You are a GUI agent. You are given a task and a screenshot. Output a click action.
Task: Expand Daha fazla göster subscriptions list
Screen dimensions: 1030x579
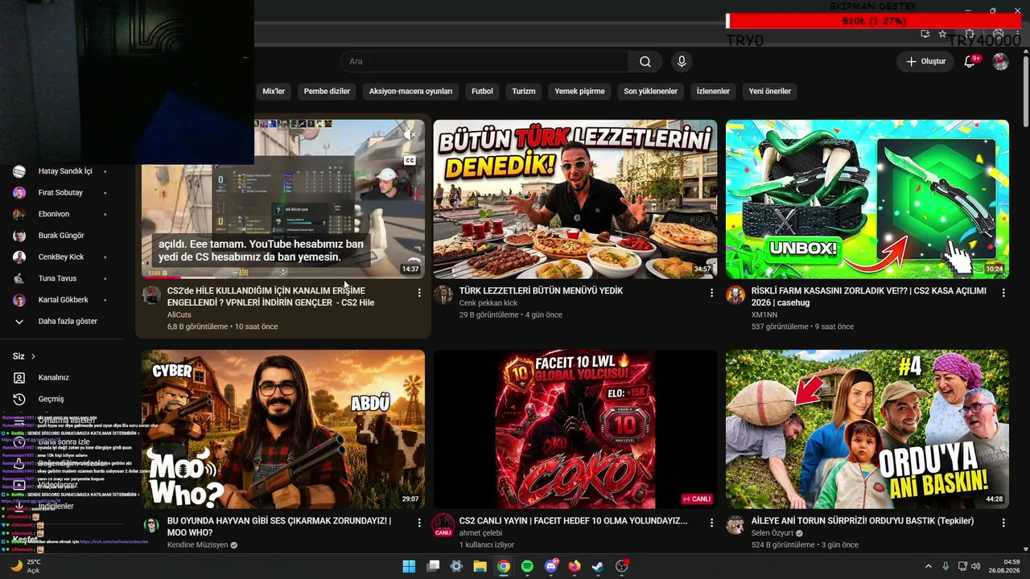[x=68, y=322]
